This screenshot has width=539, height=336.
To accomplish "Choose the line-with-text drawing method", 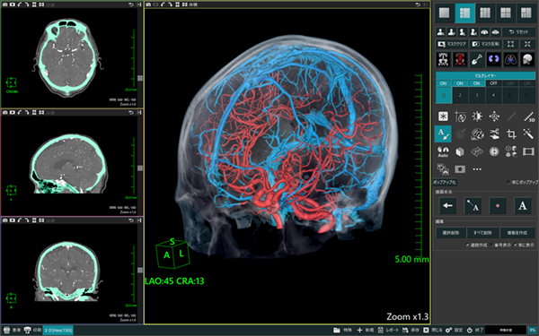I will (x=473, y=206).
